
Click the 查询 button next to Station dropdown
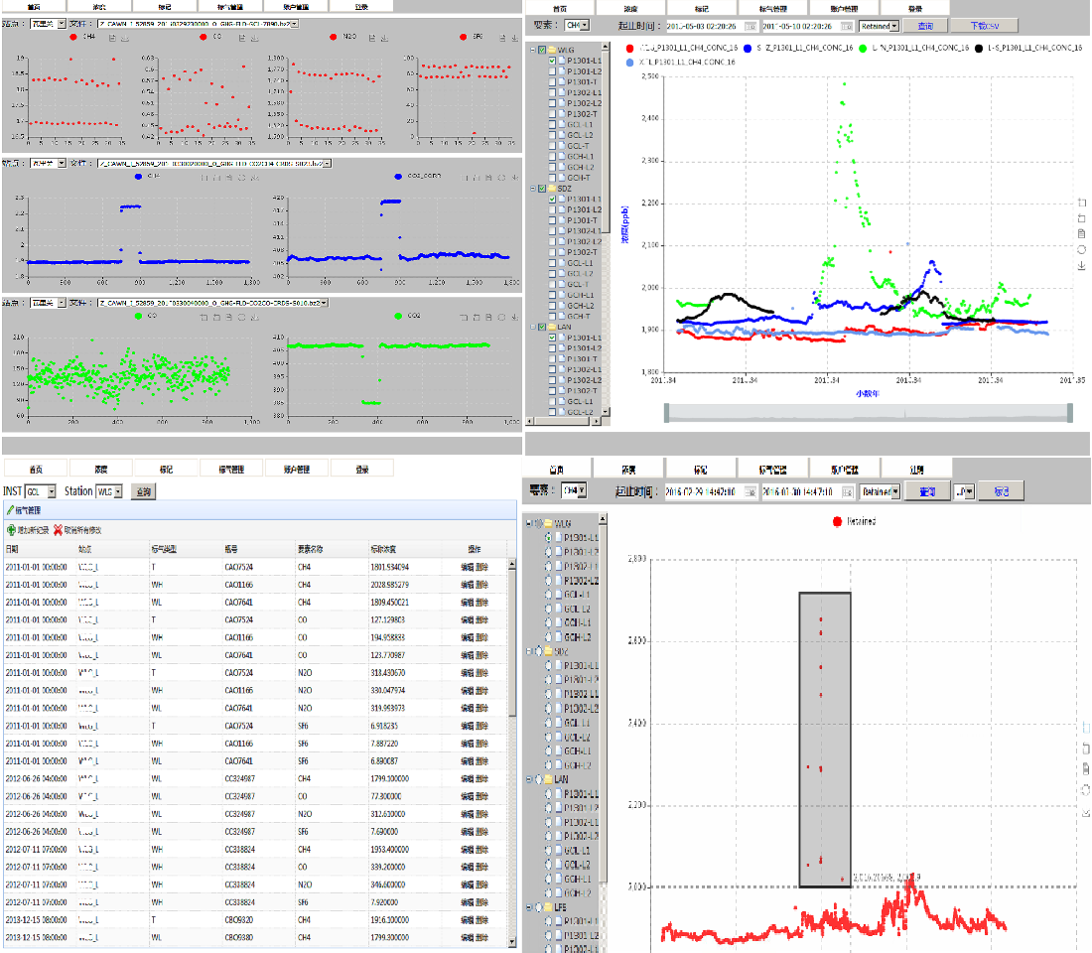tap(143, 491)
